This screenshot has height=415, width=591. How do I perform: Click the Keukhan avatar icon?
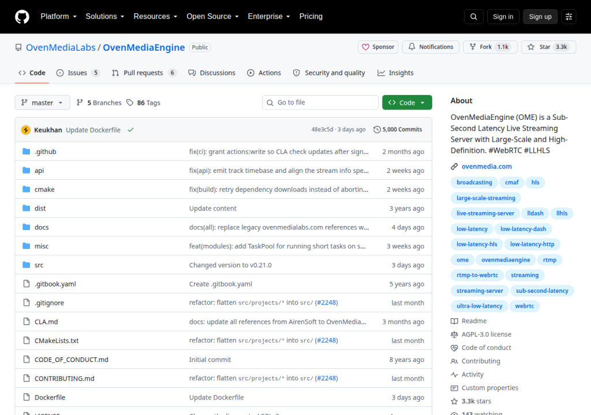[25, 130]
